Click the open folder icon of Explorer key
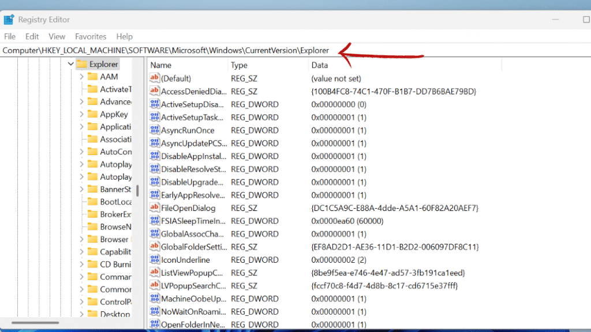 [82, 64]
